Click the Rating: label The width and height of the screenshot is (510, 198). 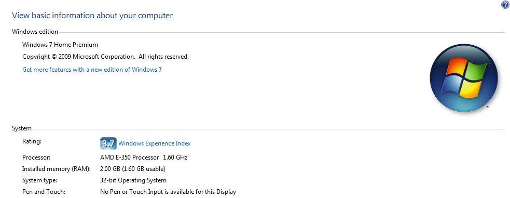pyautogui.click(x=32, y=141)
